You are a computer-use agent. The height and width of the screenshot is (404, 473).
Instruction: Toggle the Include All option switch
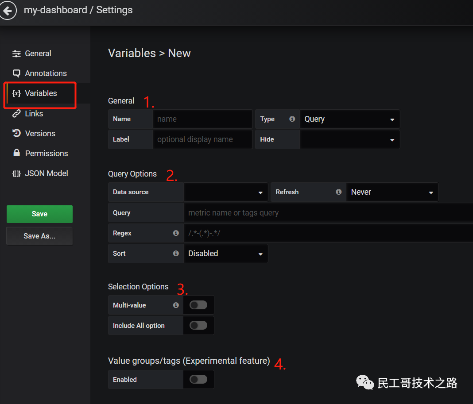[x=198, y=325]
